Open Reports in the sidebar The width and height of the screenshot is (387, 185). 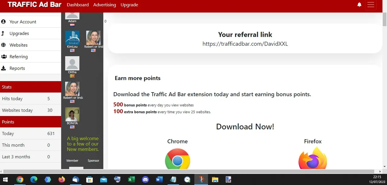coord(31,68)
